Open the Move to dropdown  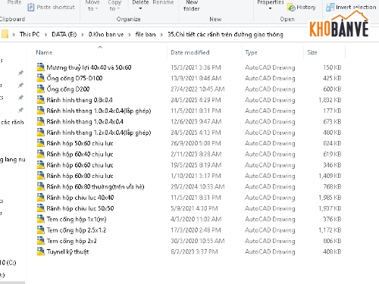[92, 5]
